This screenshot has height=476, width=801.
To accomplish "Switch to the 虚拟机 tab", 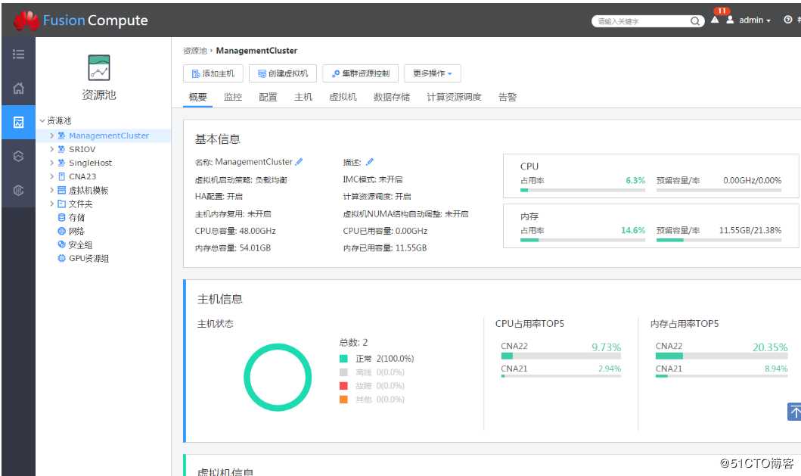I will 343,97.
